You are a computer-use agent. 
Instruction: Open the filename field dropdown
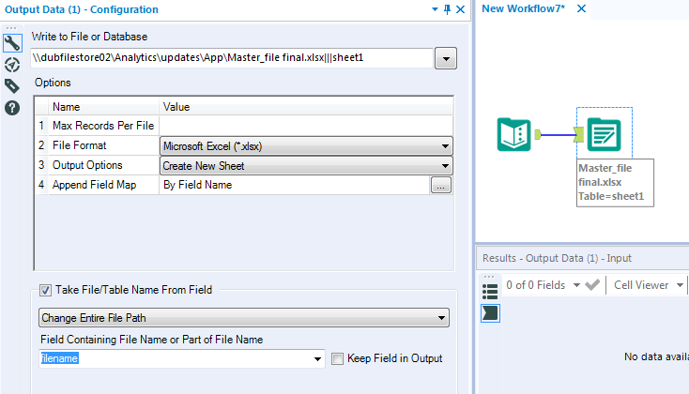point(317,359)
